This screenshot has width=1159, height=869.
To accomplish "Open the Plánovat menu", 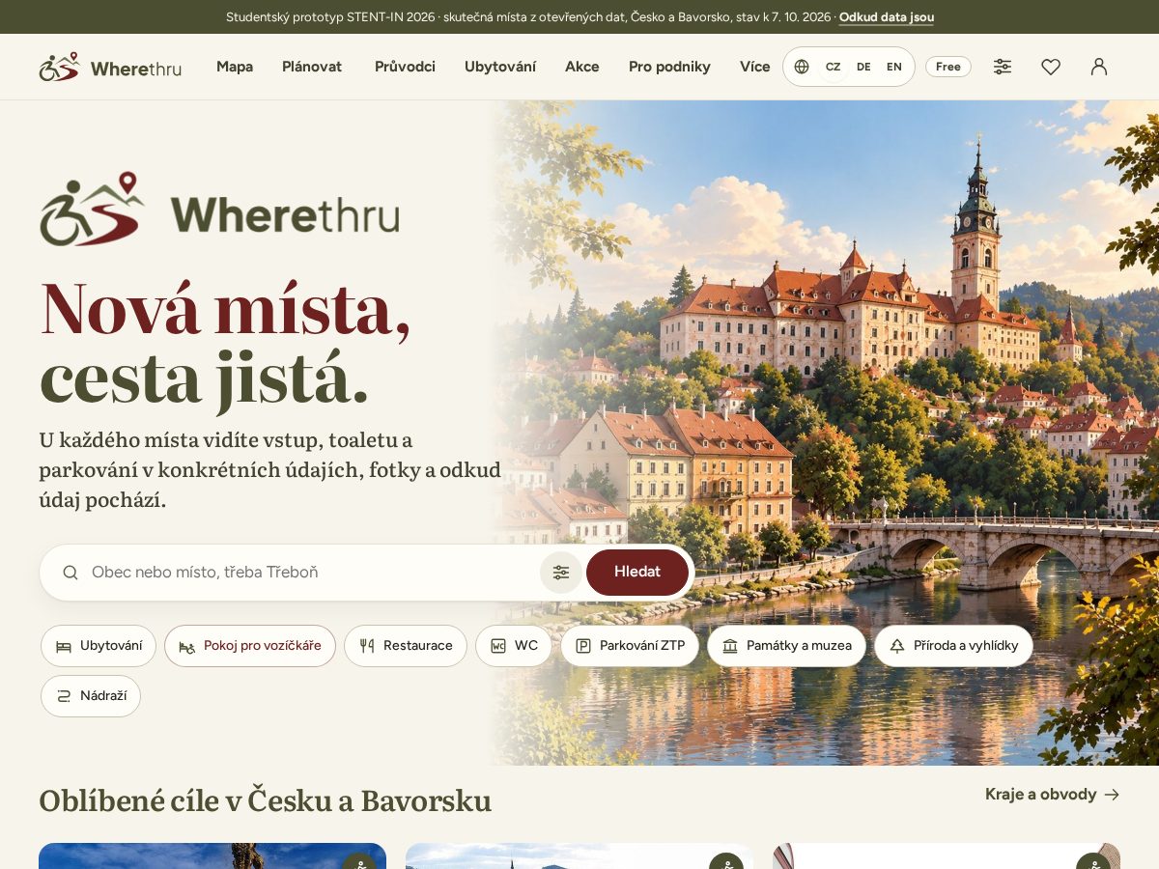I will pyautogui.click(x=312, y=67).
